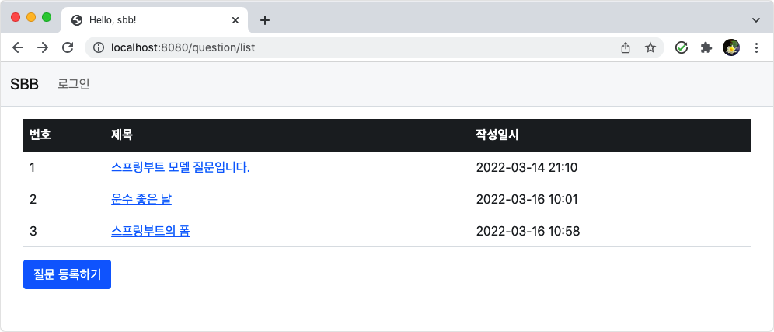Click the SBB brand link

coord(25,84)
